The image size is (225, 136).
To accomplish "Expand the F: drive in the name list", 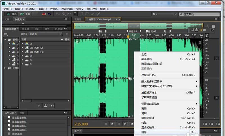I will [x=22, y=64].
